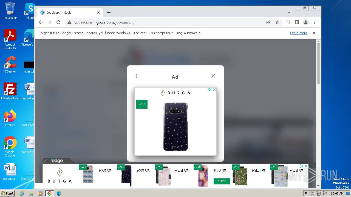Click the green SHOP button
The width and height of the screenshot is (351, 197).
coord(222,181)
